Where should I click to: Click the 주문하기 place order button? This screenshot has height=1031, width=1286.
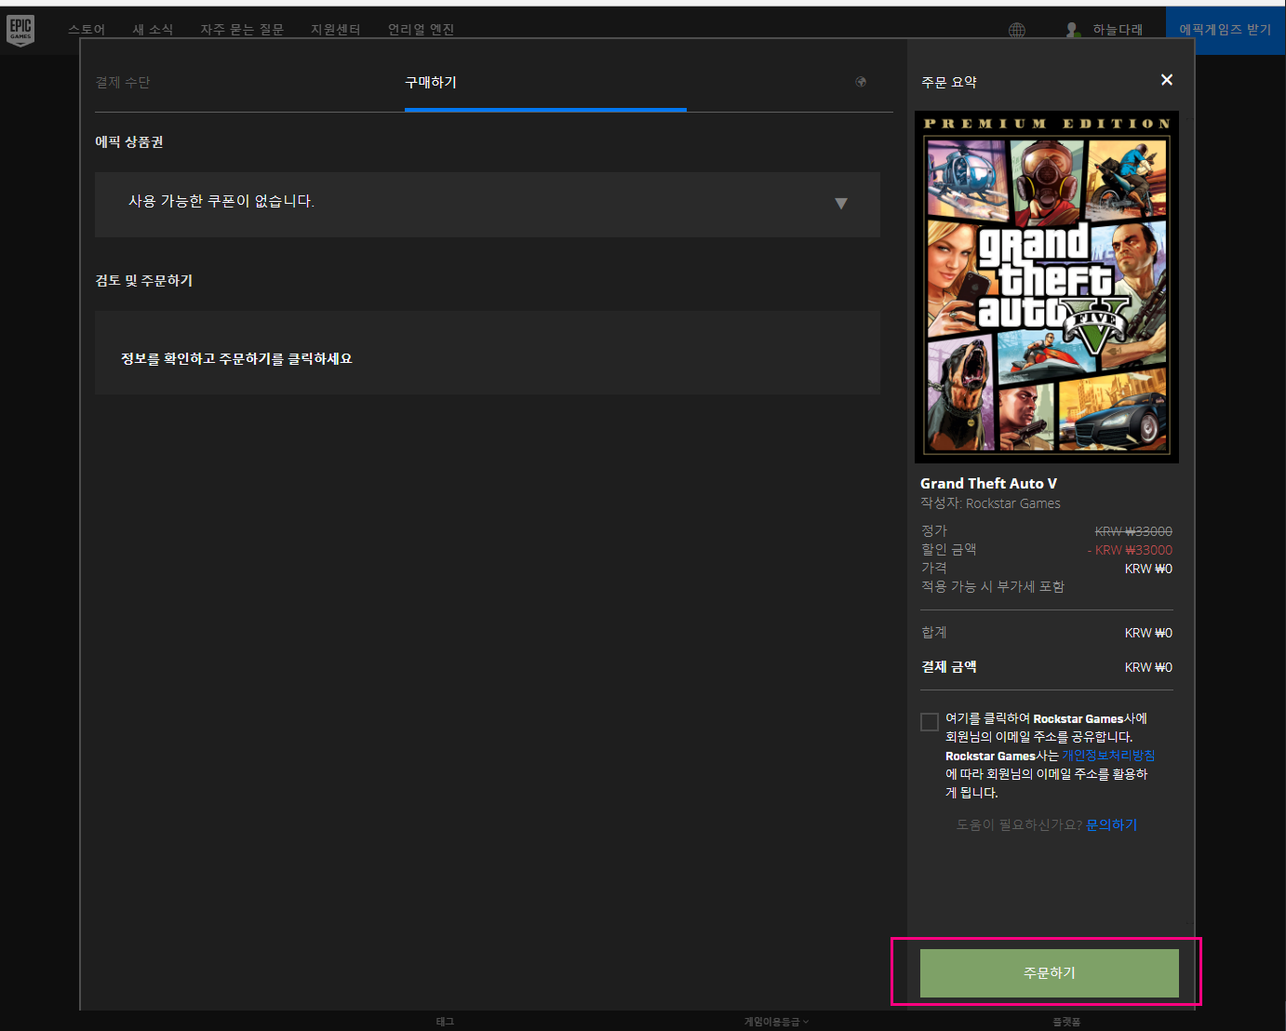point(1050,973)
